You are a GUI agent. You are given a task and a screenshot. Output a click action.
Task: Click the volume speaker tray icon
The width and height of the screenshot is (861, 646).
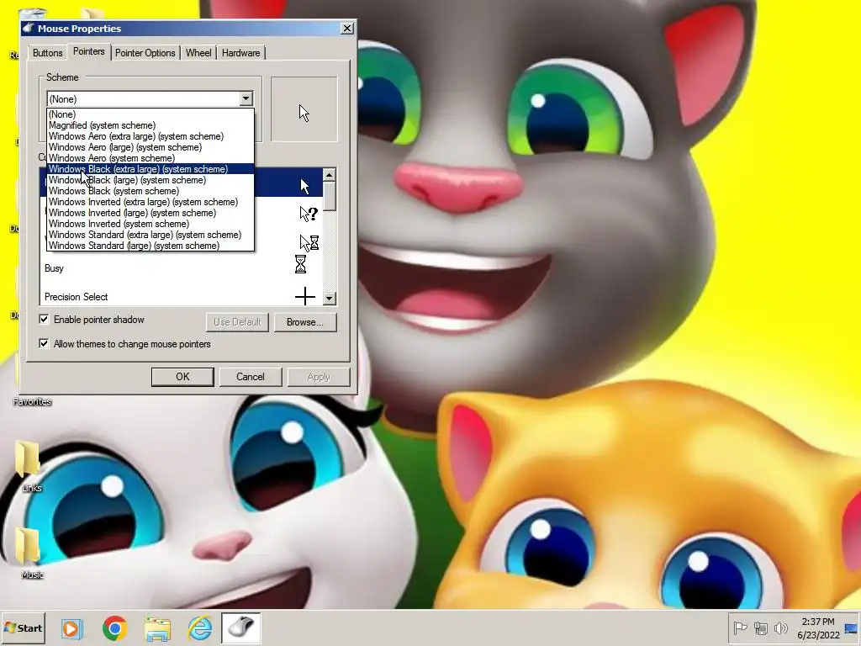pos(780,628)
